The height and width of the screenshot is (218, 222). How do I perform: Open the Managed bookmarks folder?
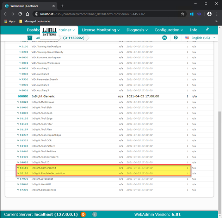coord(35,21)
